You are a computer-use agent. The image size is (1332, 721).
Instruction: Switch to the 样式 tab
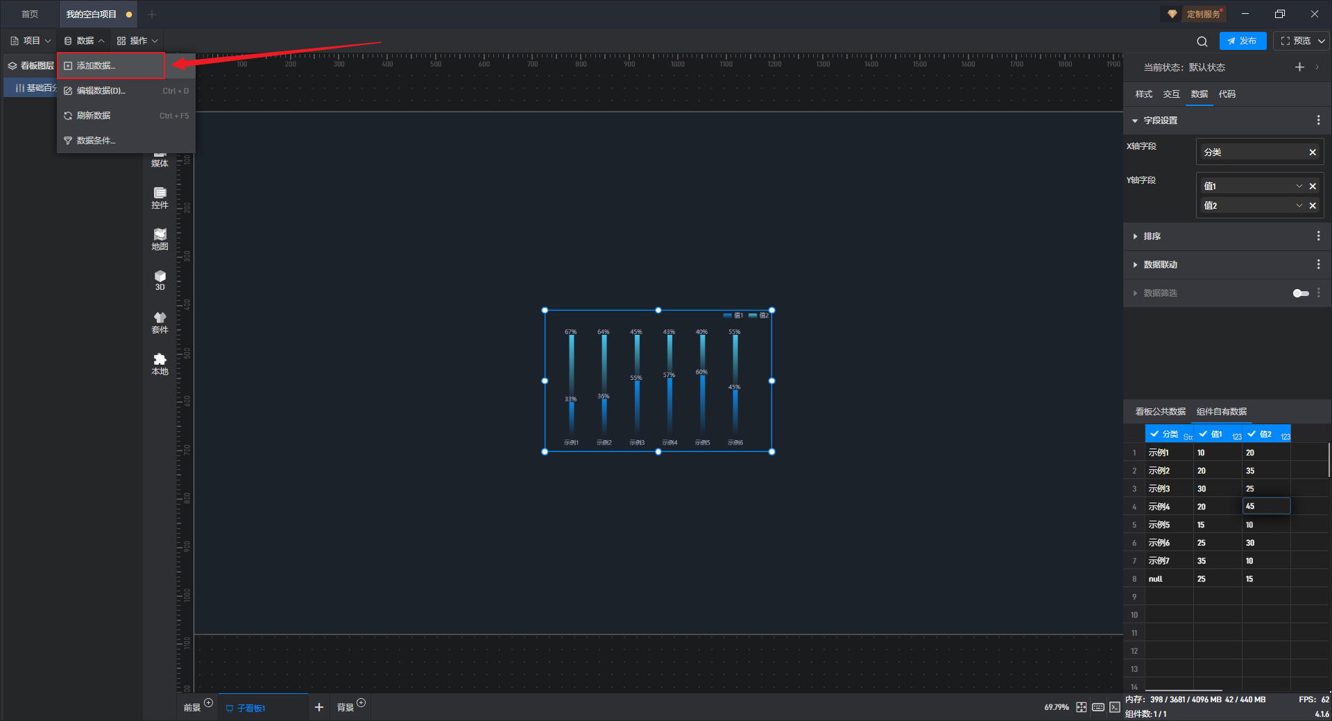[x=1144, y=94]
